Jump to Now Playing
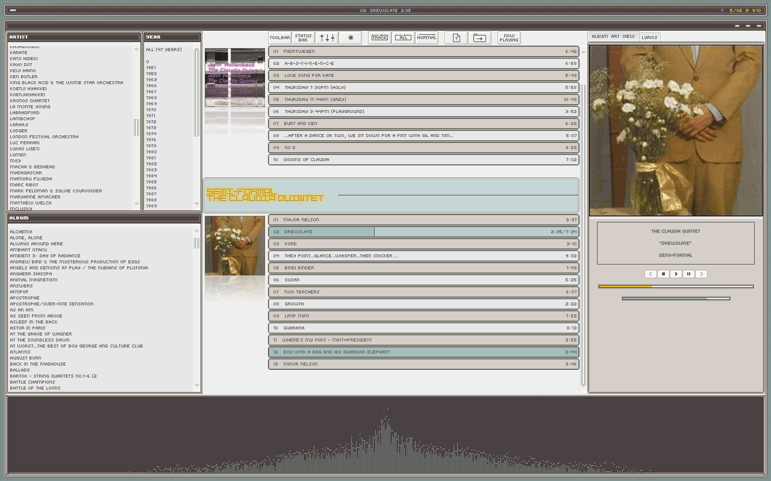Viewport: 771px width, 481px height. 509,38
